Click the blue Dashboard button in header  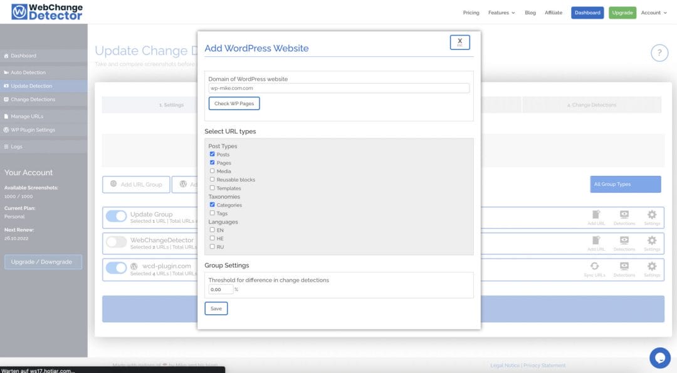tap(587, 13)
